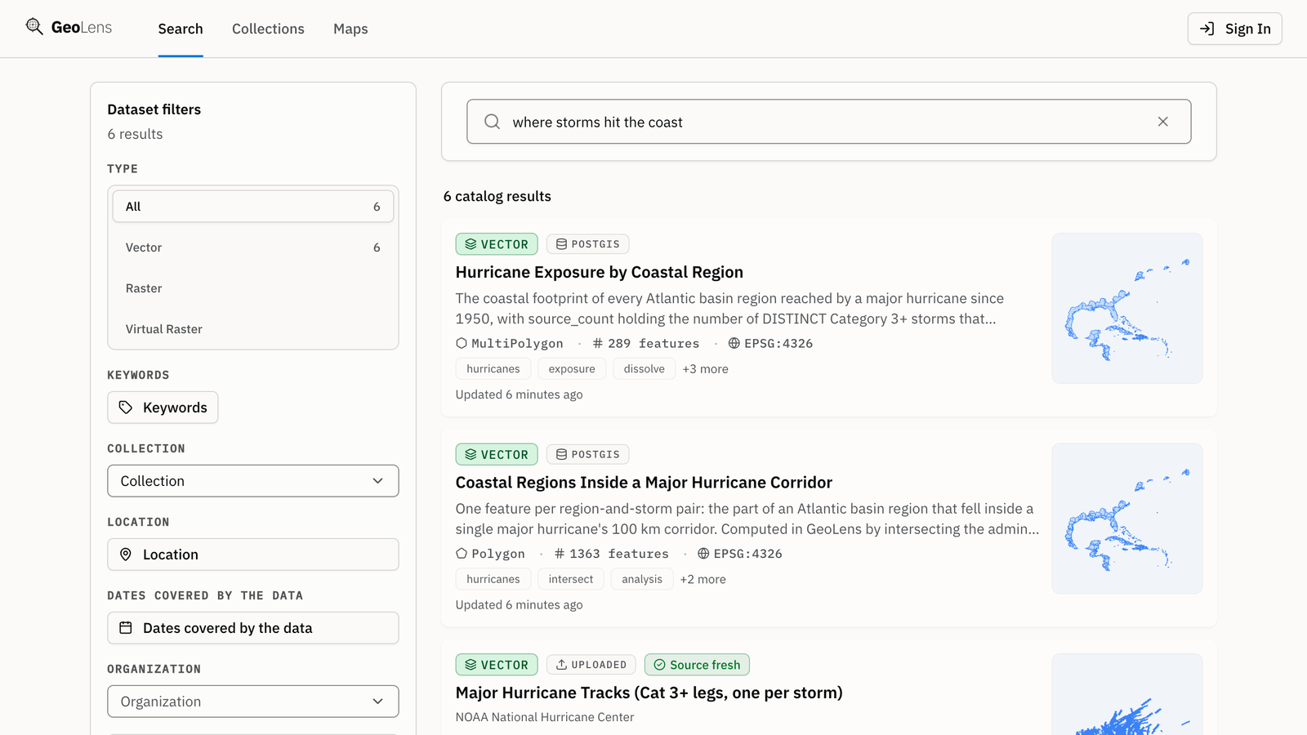Open the Dates covered by the data picker
The height and width of the screenshot is (735, 1307).
point(253,628)
